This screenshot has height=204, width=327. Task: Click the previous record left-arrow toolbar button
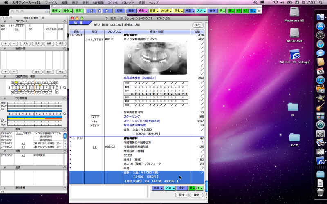point(91,11)
